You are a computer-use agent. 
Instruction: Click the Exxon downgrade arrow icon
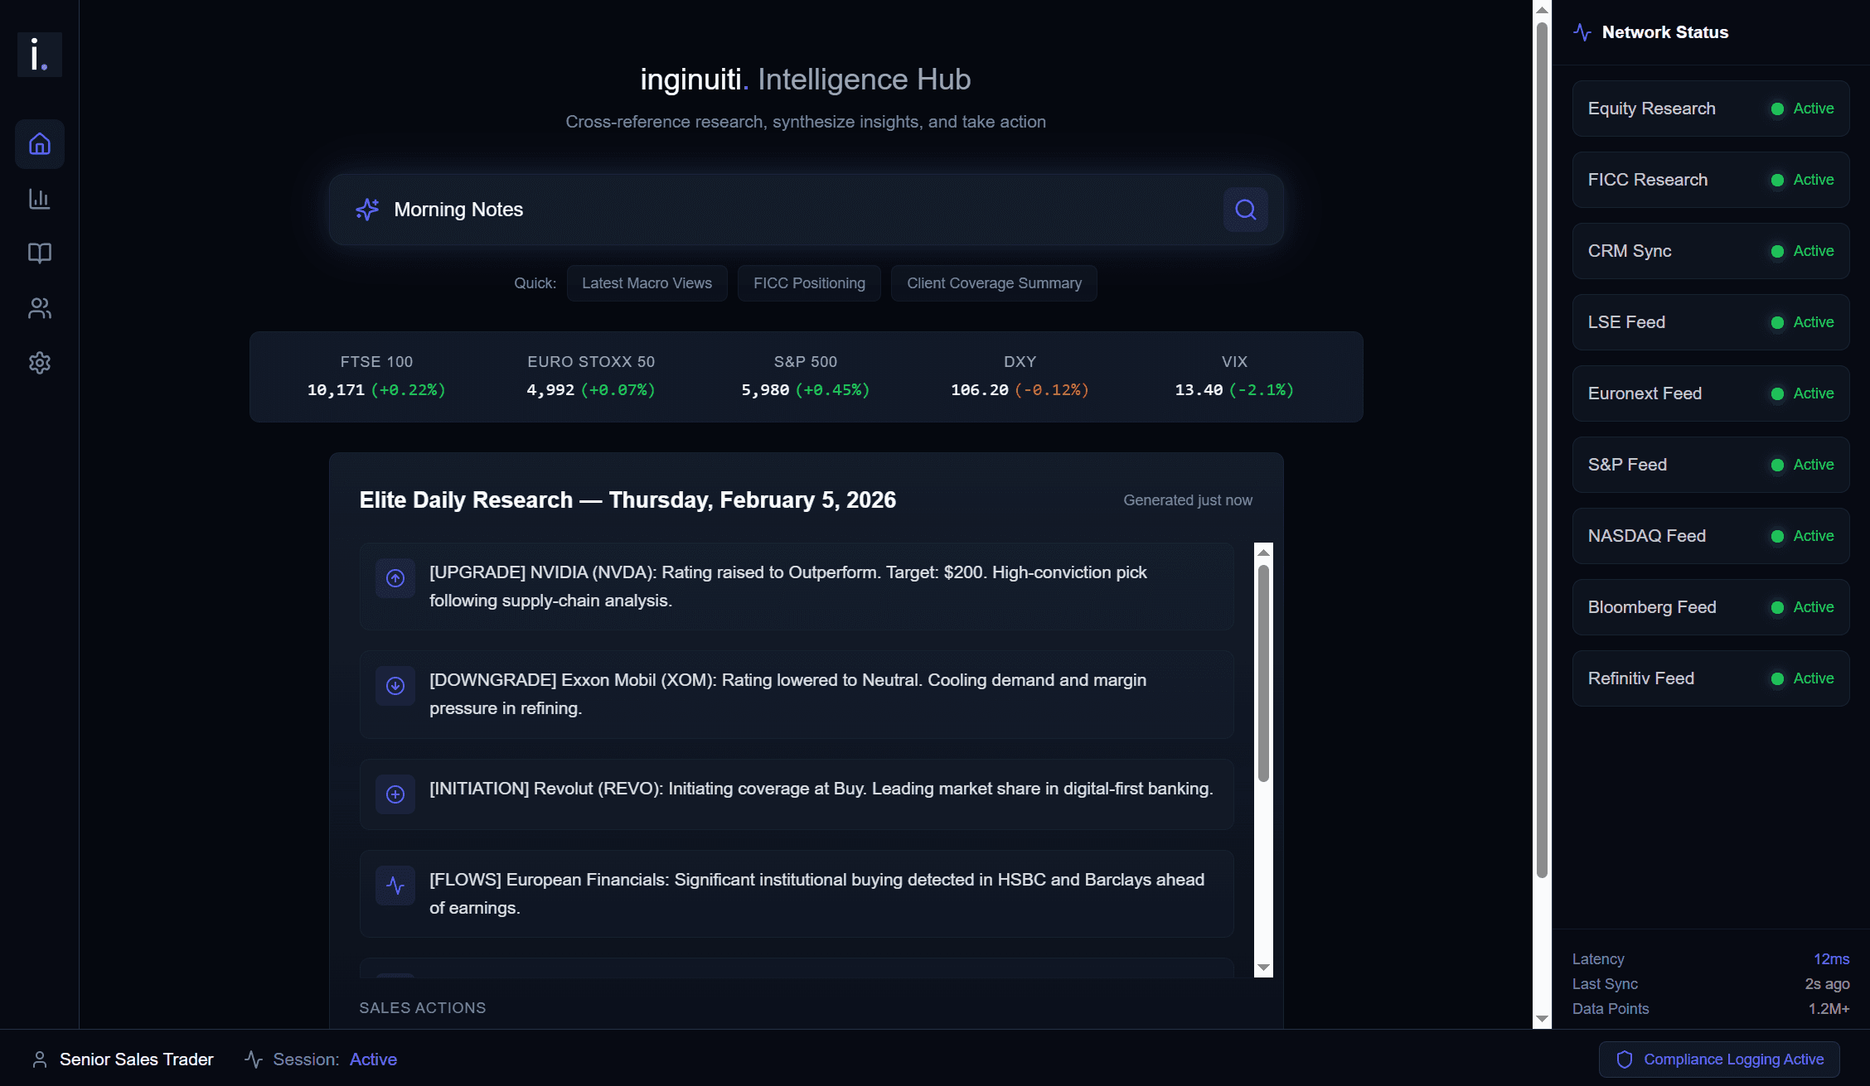[395, 686]
